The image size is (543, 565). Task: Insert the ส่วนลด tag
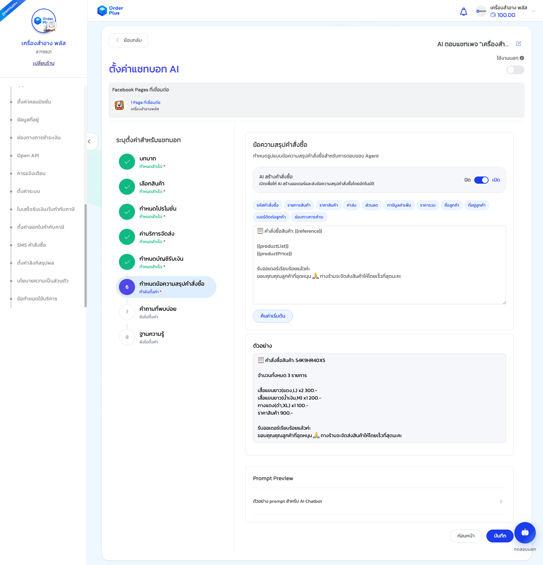(371, 205)
